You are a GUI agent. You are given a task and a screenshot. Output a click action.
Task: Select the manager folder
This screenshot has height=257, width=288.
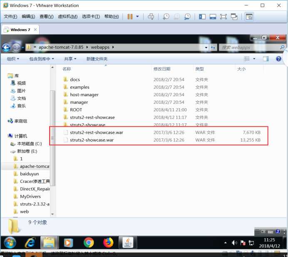point(79,102)
